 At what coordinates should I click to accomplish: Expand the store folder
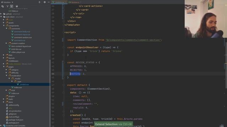click(4, 102)
